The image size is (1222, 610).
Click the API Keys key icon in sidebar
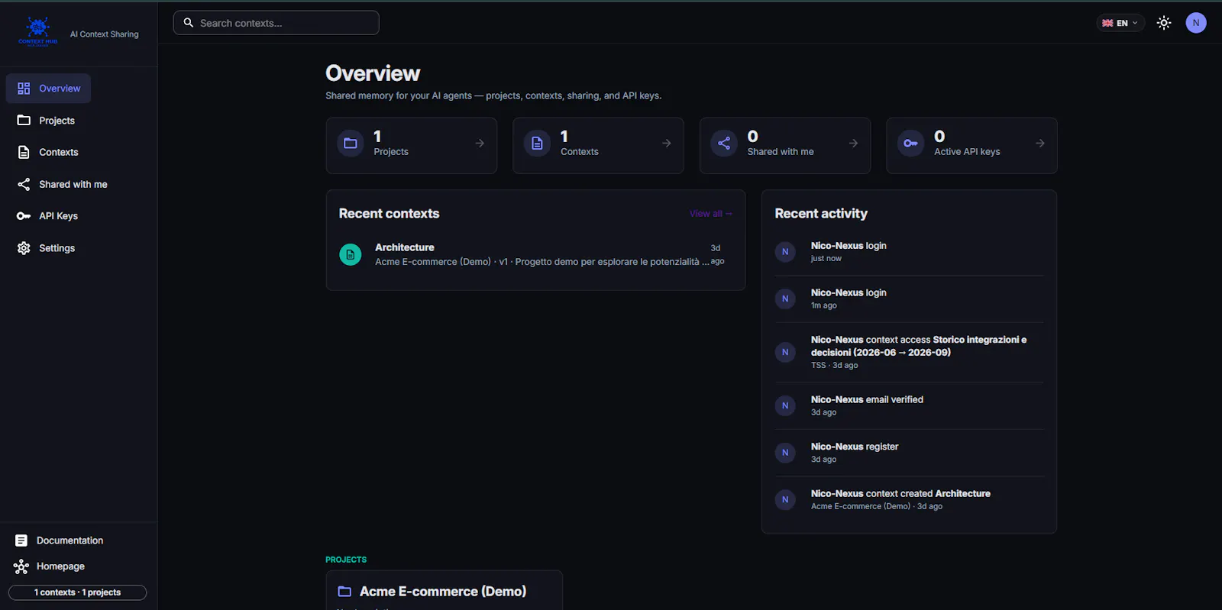tap(24, 216)
